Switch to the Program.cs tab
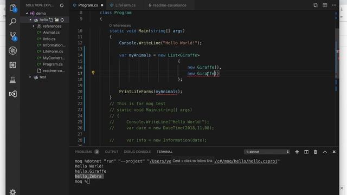This screenshot has height=195, width=347. pyautogui.click(x=88, y=5)
